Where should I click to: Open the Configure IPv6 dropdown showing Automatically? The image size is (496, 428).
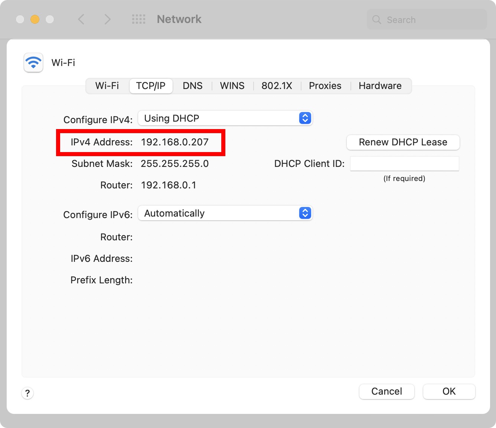225,213
